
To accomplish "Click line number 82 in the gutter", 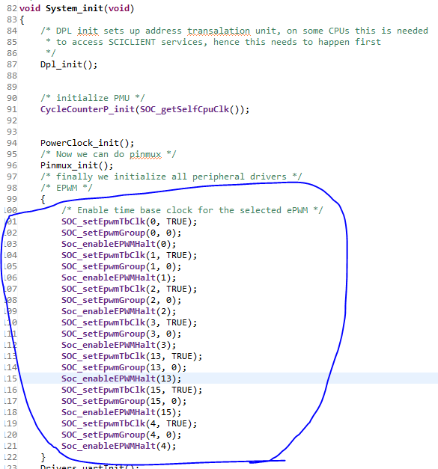I will 12,8.
